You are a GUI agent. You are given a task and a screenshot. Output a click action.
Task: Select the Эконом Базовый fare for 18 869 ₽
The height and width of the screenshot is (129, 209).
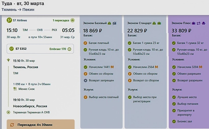pyautogui.click(x=93, y=31)
